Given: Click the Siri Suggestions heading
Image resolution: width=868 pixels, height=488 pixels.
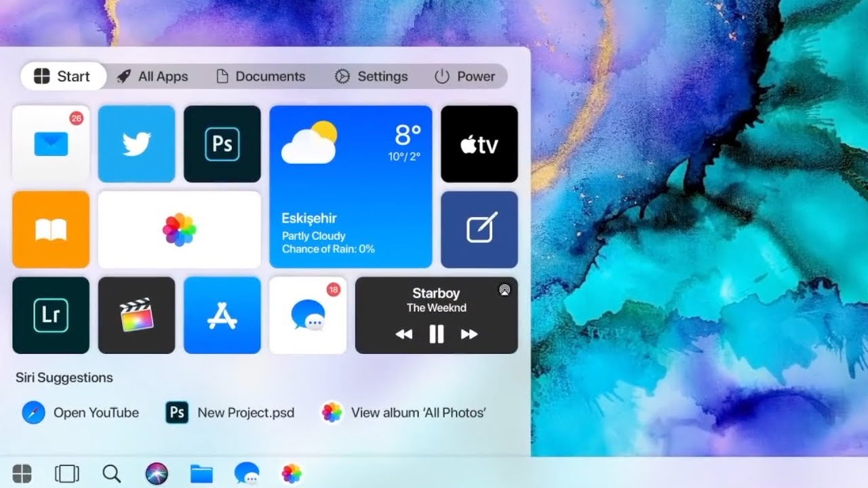Looking at the screenshot, I should click(x=64, y=378).
